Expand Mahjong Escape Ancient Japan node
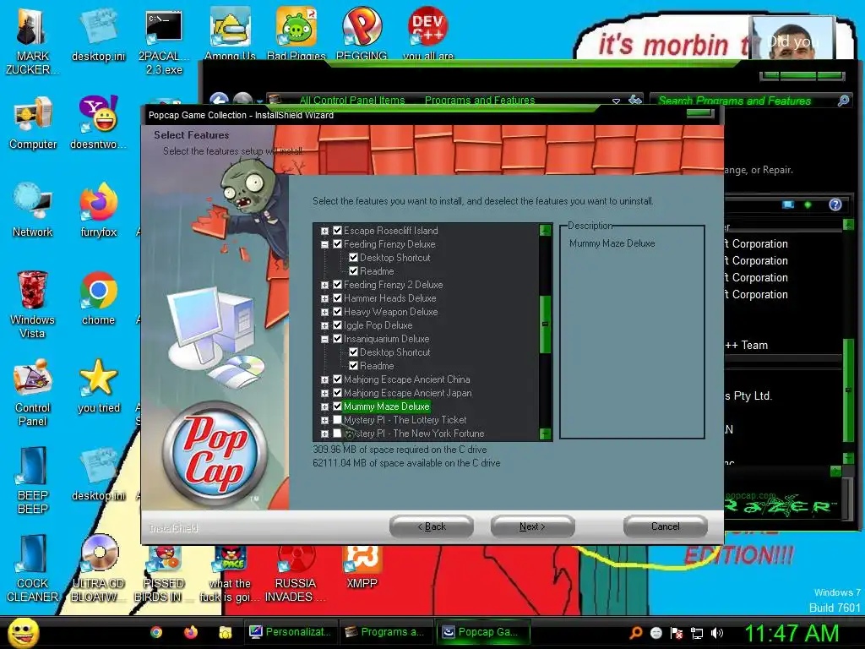Viewport: 865px width, 649px height. click(325, 394)
